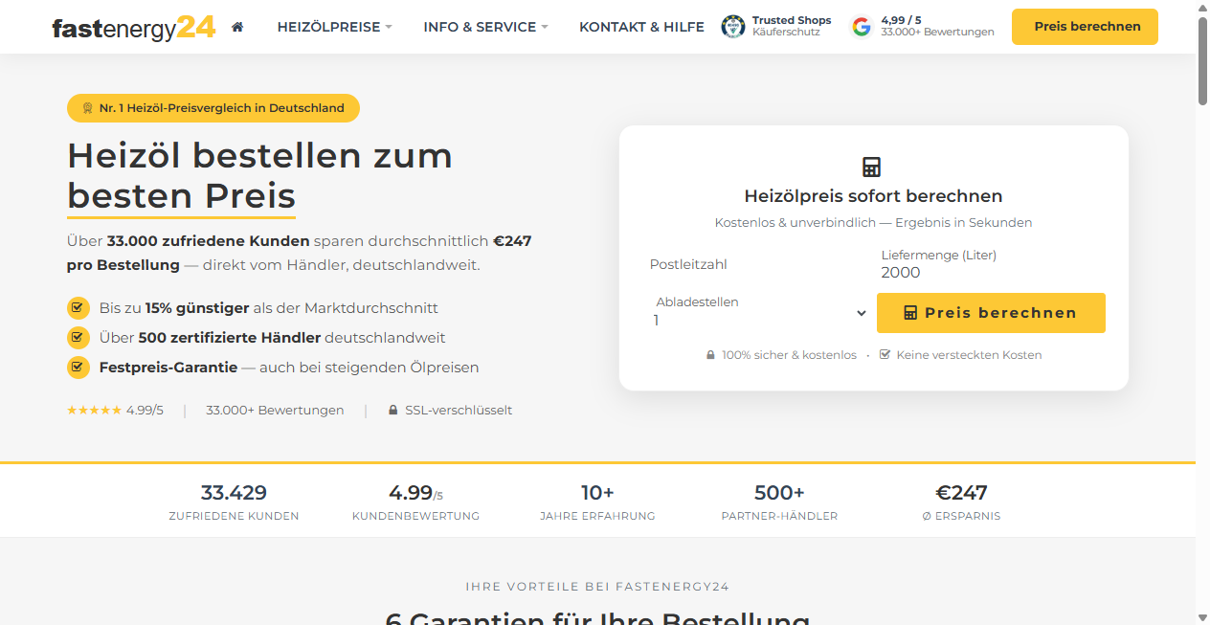The image size is (1210, 625).
Task: Open the KONTAKT & HILFE menu item
Action: tap(641, 27)
